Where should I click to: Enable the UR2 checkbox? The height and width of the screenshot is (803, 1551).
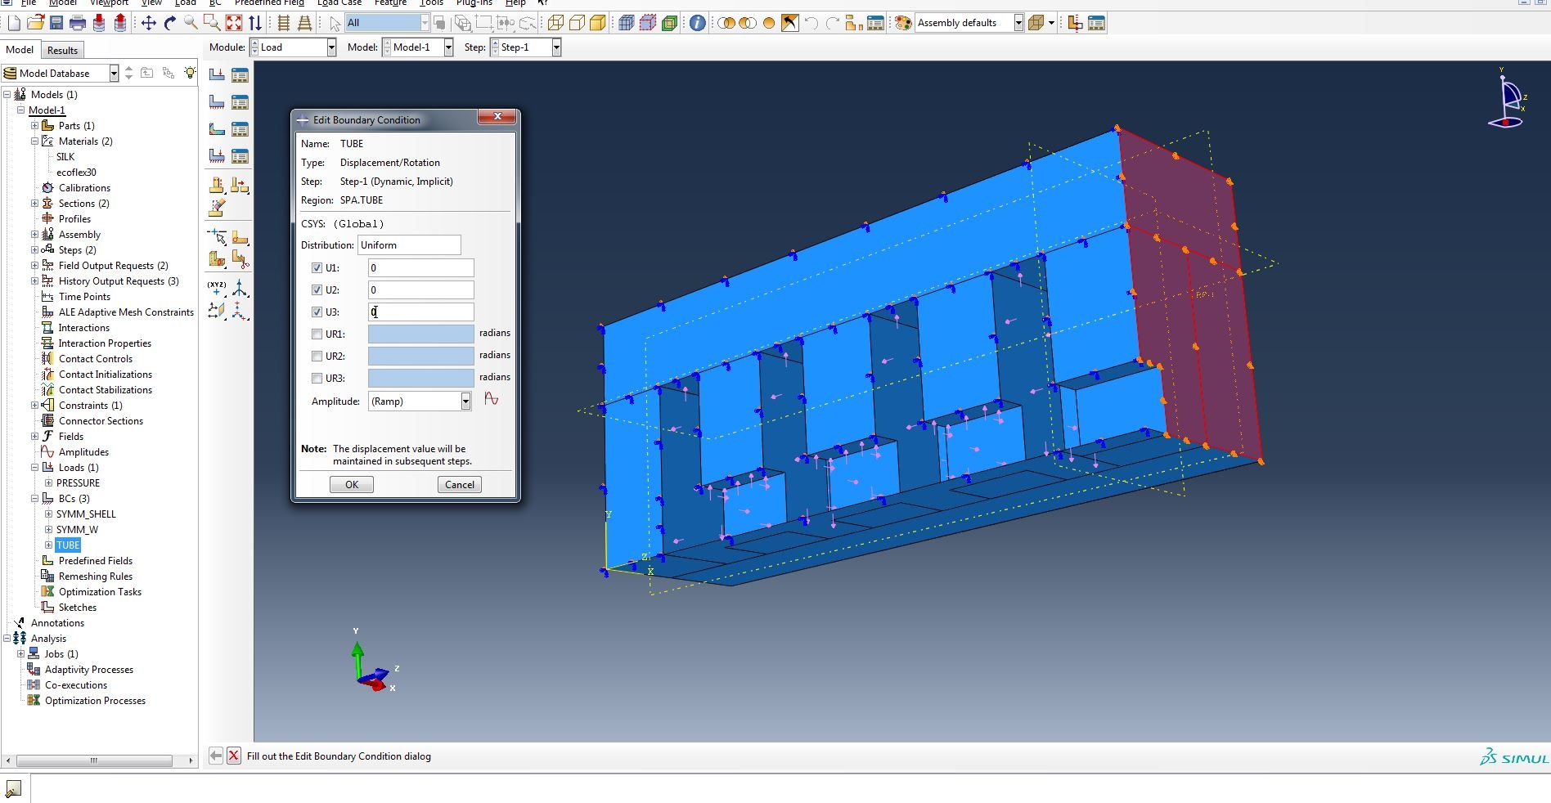click(x=317, y=357)
